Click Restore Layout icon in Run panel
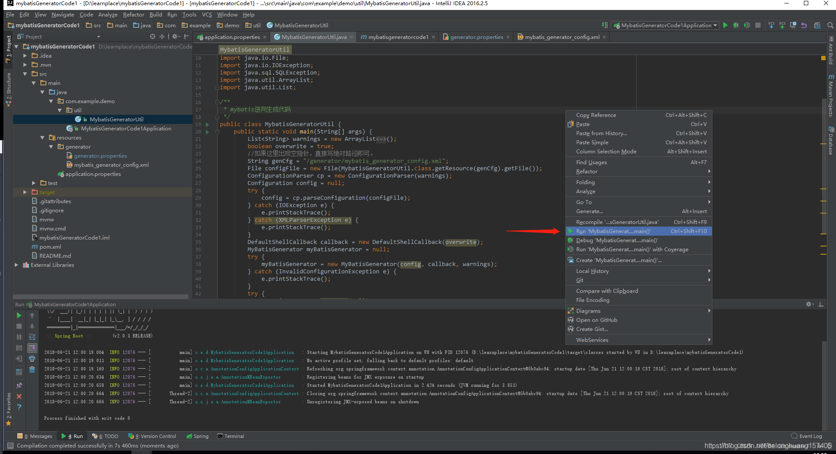Viewport: 836px width, 454px height. tap(19, 372)
